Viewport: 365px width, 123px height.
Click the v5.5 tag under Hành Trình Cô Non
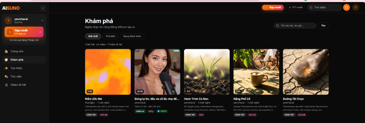click(201, 115)
